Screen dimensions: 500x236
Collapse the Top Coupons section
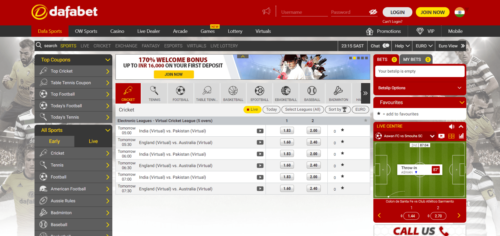pyautogui.click(x=108, y=60)
